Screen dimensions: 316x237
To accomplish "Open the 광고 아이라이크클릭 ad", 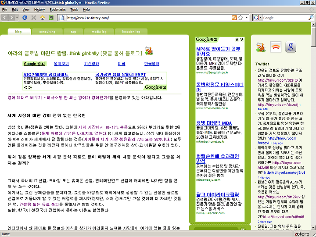I will tap(218, 195).
